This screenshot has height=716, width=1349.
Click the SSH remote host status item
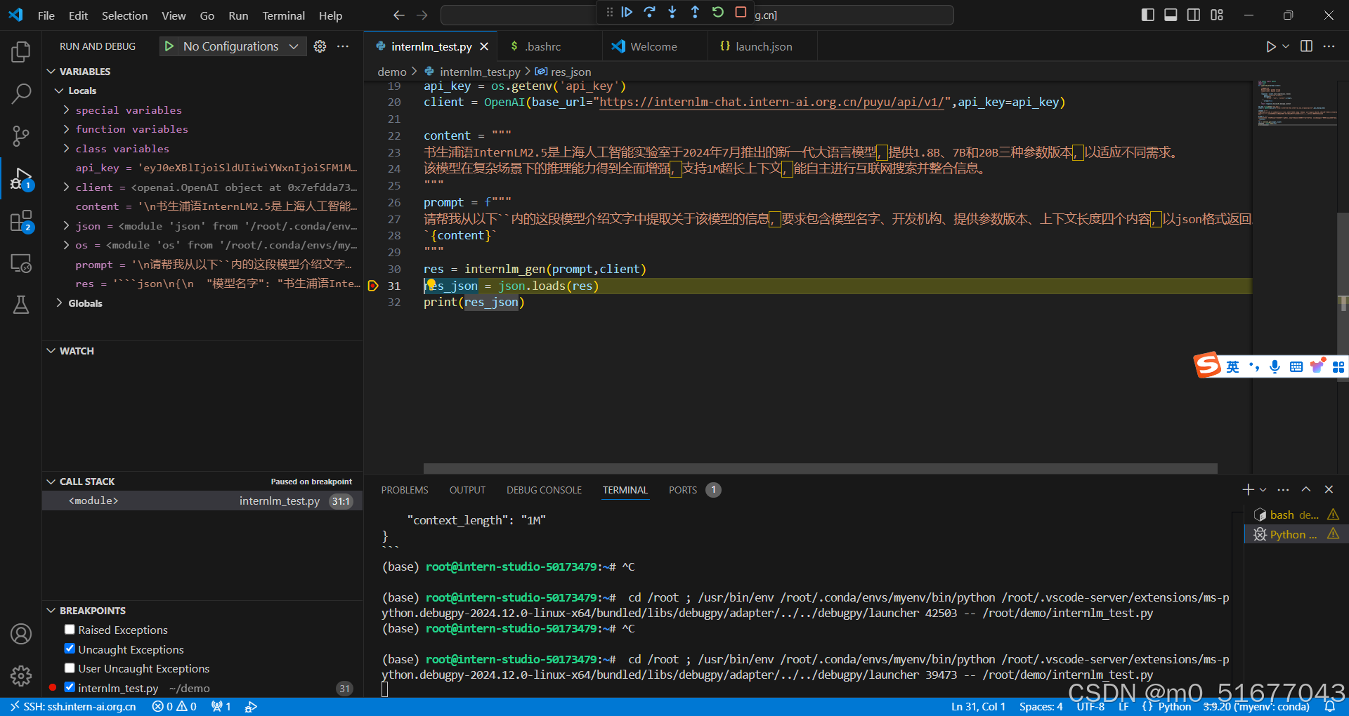point(73,707)
